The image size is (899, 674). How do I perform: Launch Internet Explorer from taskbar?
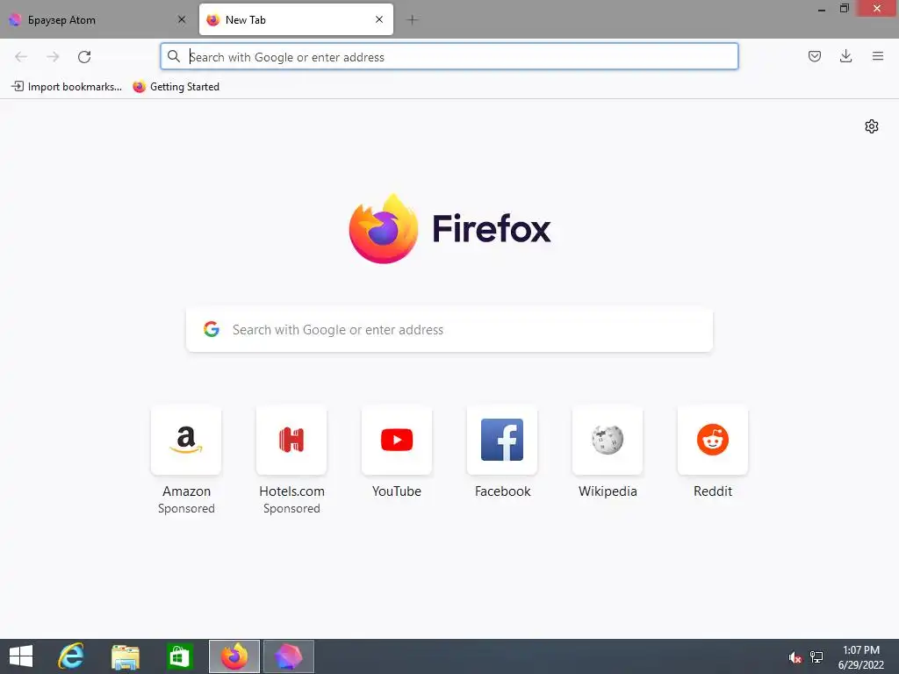(72, 656)
